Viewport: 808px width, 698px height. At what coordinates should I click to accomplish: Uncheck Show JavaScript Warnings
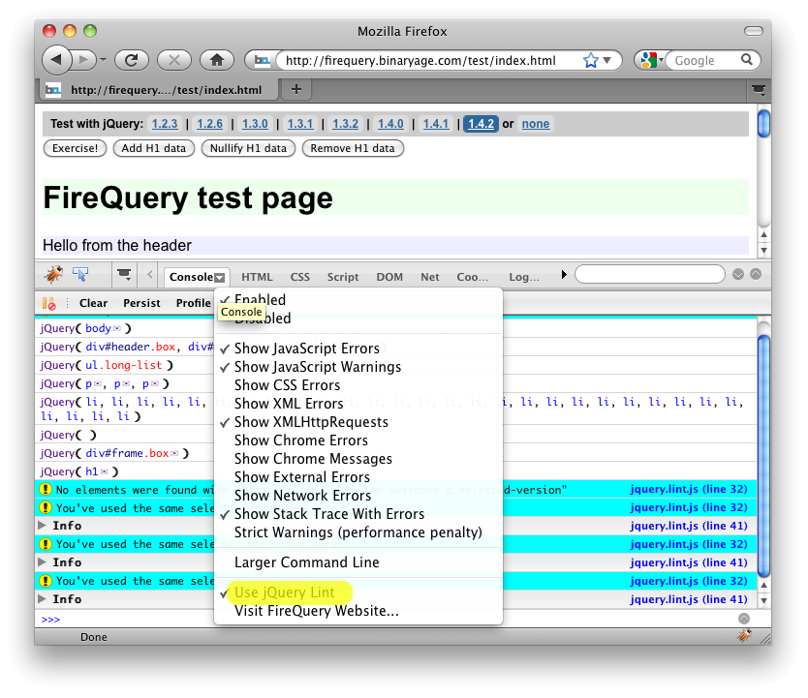[317, 367]
